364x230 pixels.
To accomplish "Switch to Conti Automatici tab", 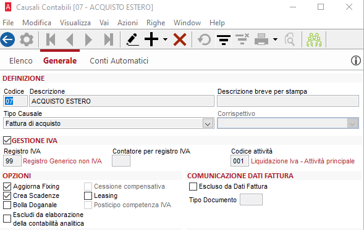I will click(119, 60).
